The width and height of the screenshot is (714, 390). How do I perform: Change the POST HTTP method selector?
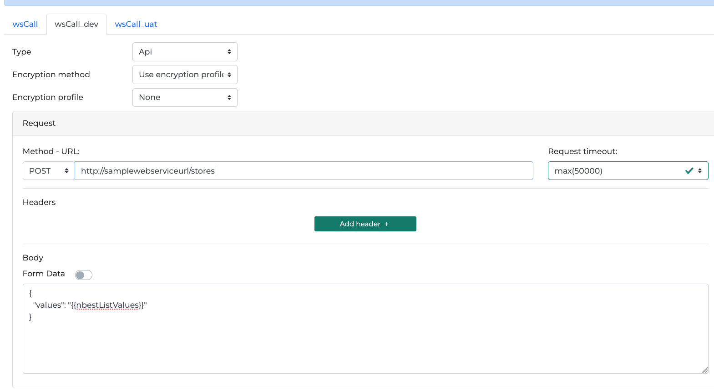(49, 171)
